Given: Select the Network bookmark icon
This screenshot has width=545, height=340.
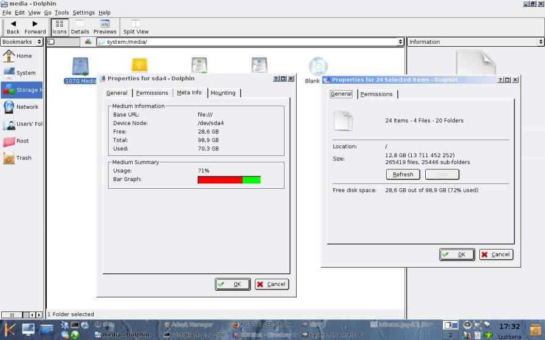Looking at the screenshot, I should 9,107.
